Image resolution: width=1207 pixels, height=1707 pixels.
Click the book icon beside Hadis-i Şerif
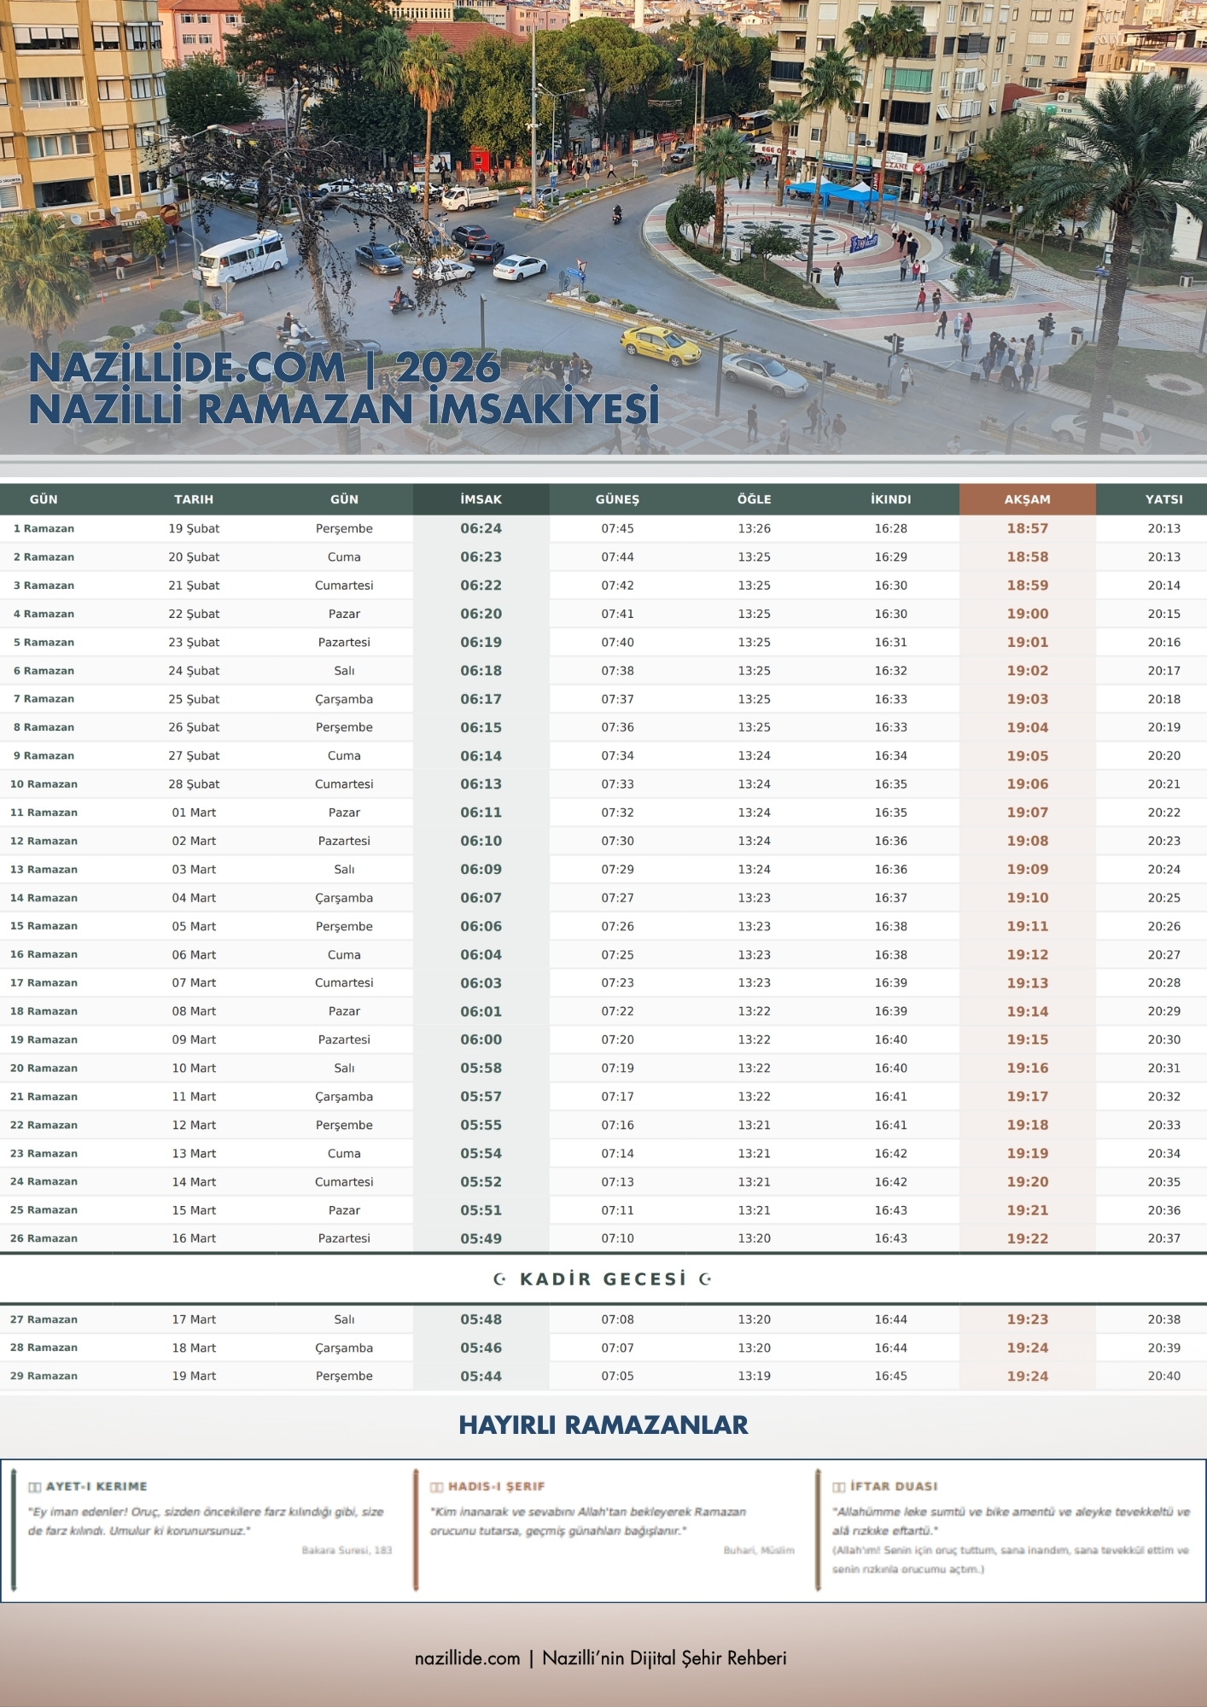click(437, 1487)
